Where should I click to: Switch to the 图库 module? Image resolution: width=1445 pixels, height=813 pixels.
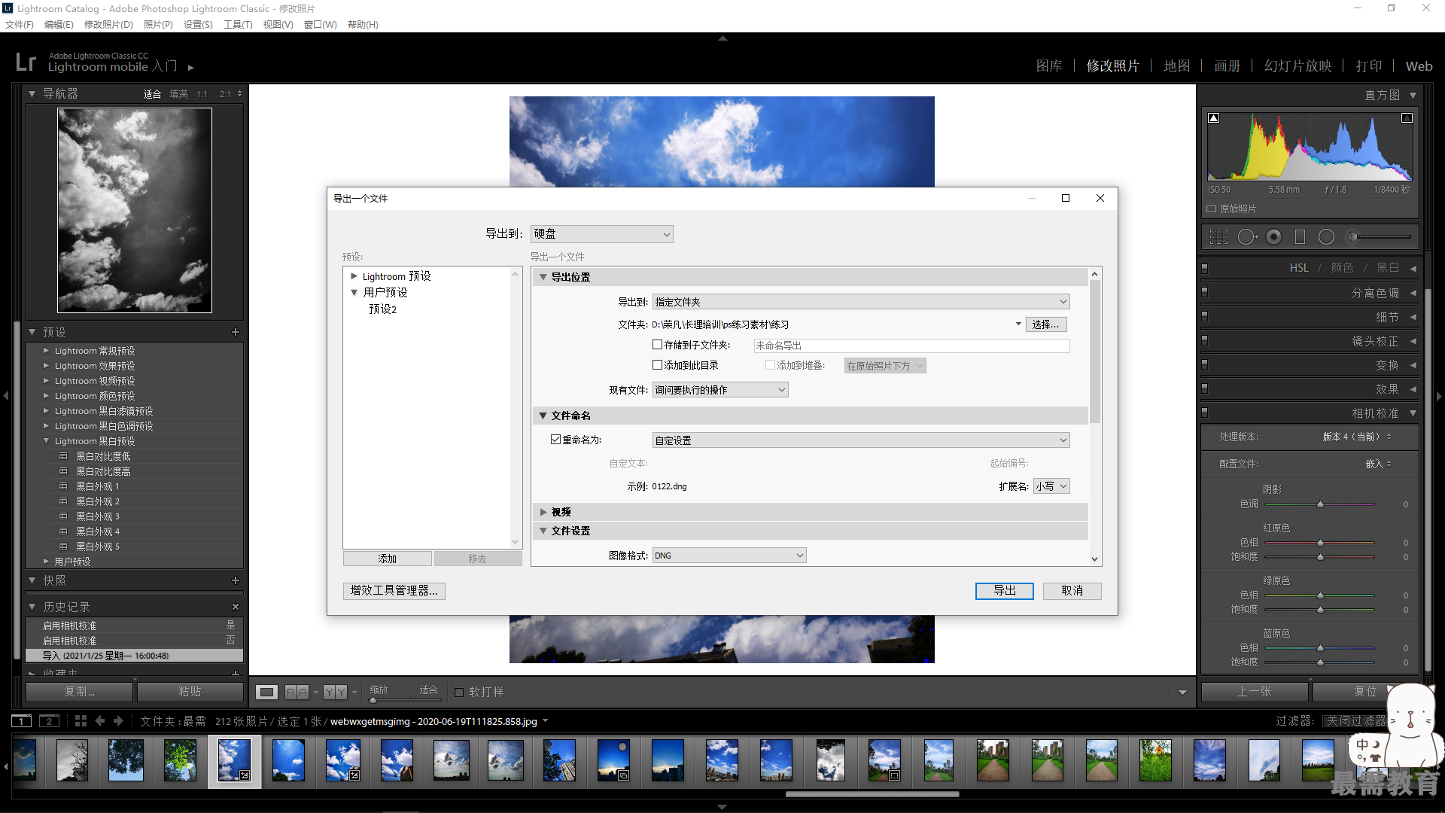tap(1049, 66)
